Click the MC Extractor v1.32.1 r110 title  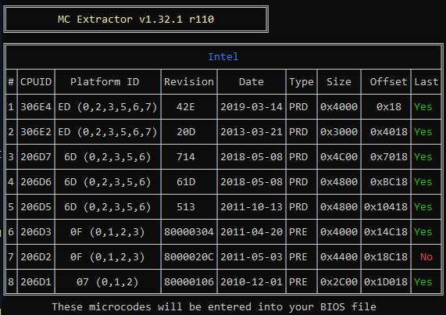tap(136, 20)
